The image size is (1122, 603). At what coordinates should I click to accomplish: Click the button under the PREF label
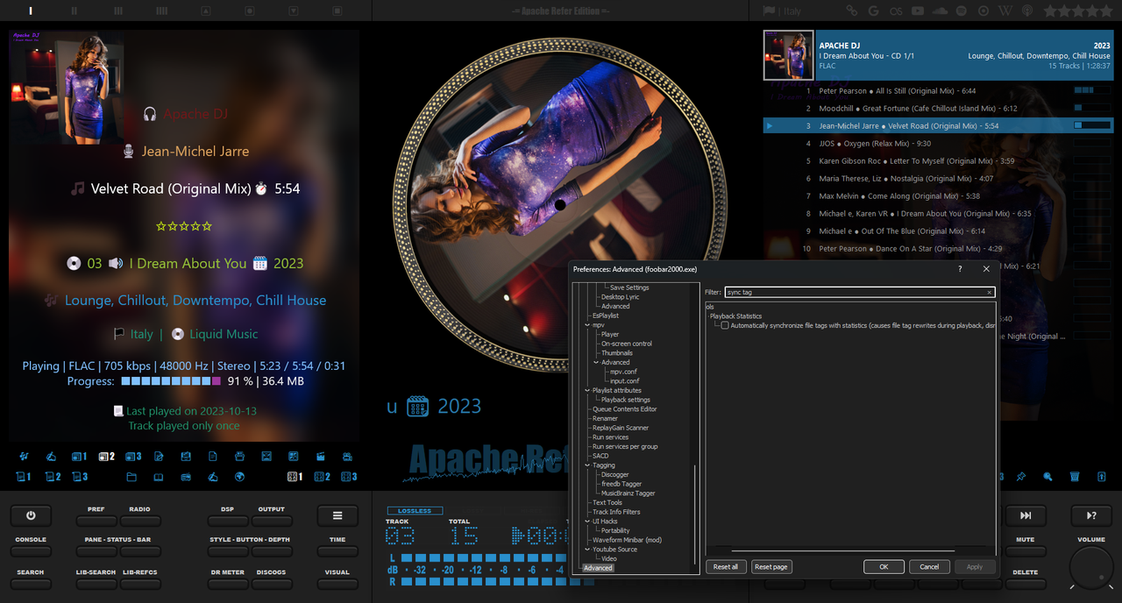96,522
